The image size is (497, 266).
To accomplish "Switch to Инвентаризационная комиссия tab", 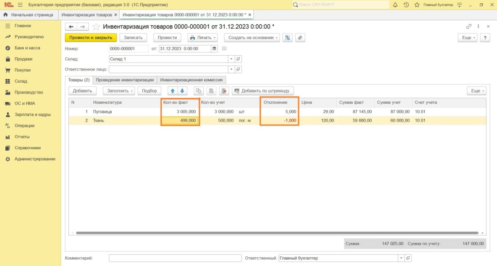I will [191, 80].
